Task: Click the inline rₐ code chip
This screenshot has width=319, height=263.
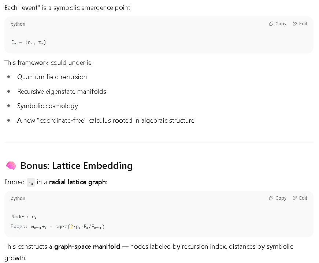Action: tap(31, 182)
